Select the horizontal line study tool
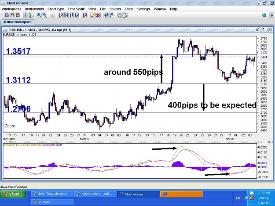The image size is (275, 206). click(72, 15)
